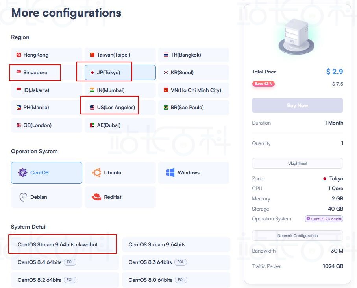
Task: Click the RedHat hat logo
Action: (x=96, y=197)
